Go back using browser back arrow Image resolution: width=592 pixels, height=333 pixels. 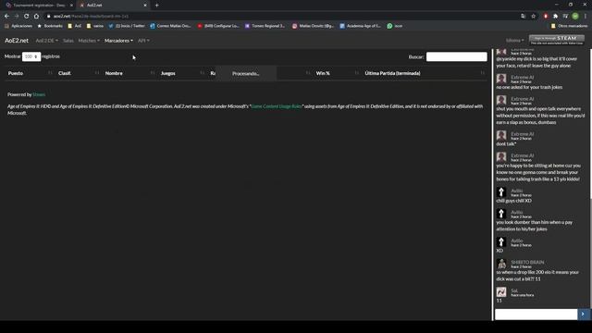[6, 17]
